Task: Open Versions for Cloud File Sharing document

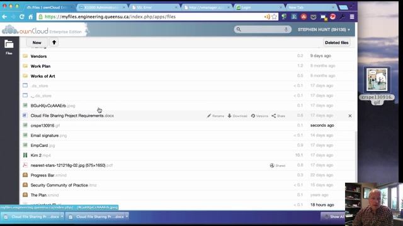Action: click(x=259, y=116)
